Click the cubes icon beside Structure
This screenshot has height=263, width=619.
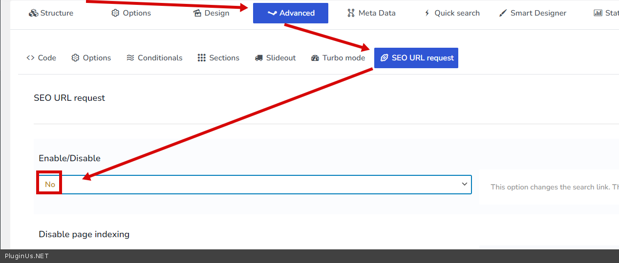(x=33, y=13)
